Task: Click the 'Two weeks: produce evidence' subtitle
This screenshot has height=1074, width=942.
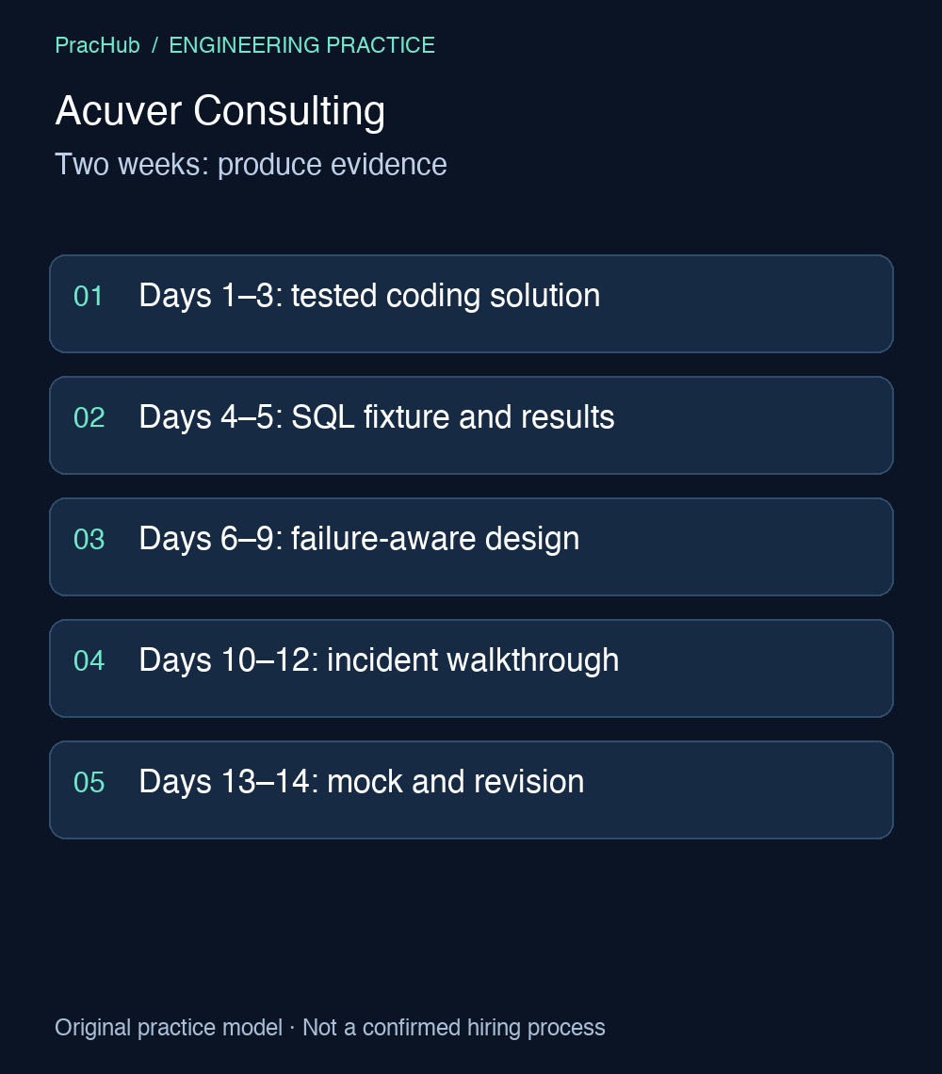Action: point(251,164)
